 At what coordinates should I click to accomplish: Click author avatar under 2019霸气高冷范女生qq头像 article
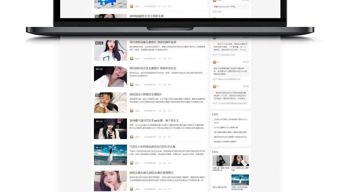(x=132, y=137)
